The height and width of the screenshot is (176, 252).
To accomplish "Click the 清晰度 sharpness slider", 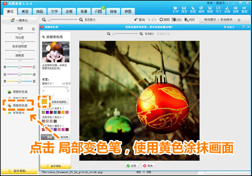I will [20, 59].
